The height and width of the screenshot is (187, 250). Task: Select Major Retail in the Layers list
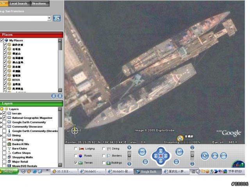[20, 162]
